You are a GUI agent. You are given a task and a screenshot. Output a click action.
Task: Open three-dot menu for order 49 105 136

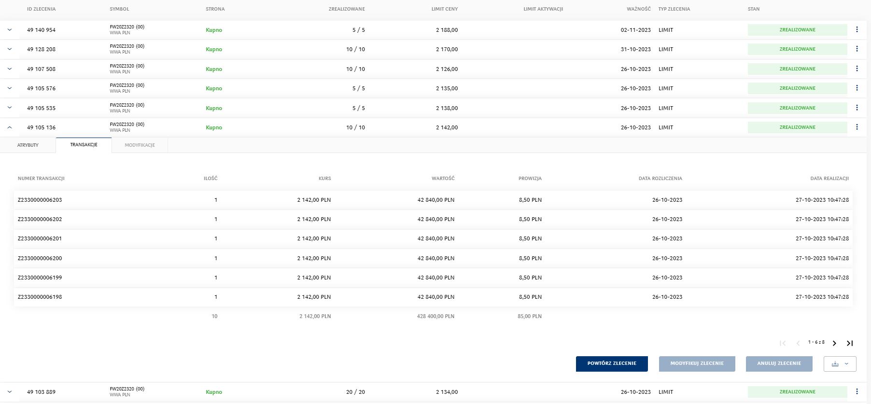[857, 127]
